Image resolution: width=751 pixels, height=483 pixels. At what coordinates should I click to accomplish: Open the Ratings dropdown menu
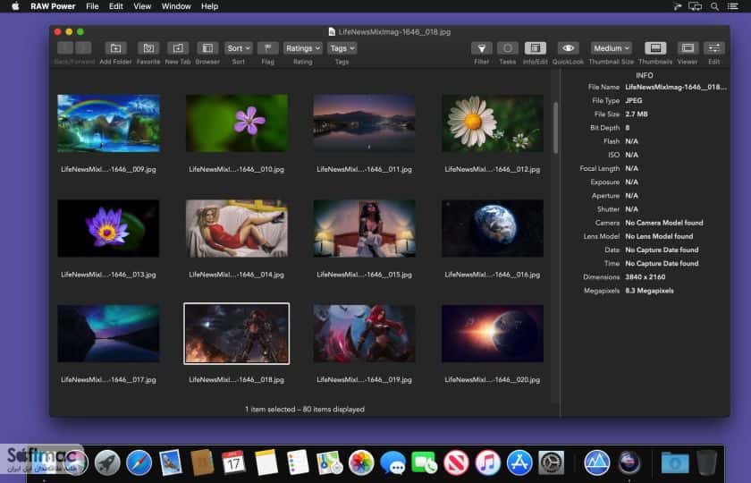pos(303,48)
